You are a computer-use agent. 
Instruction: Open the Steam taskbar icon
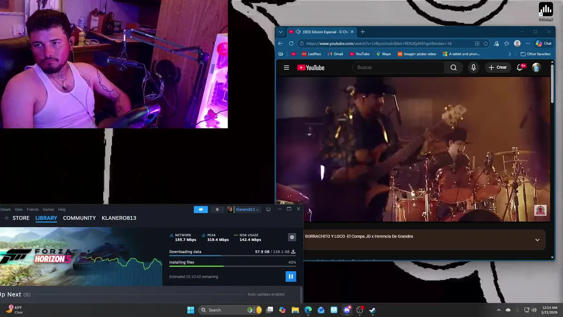pyautogui.click(x=372, y=310)
